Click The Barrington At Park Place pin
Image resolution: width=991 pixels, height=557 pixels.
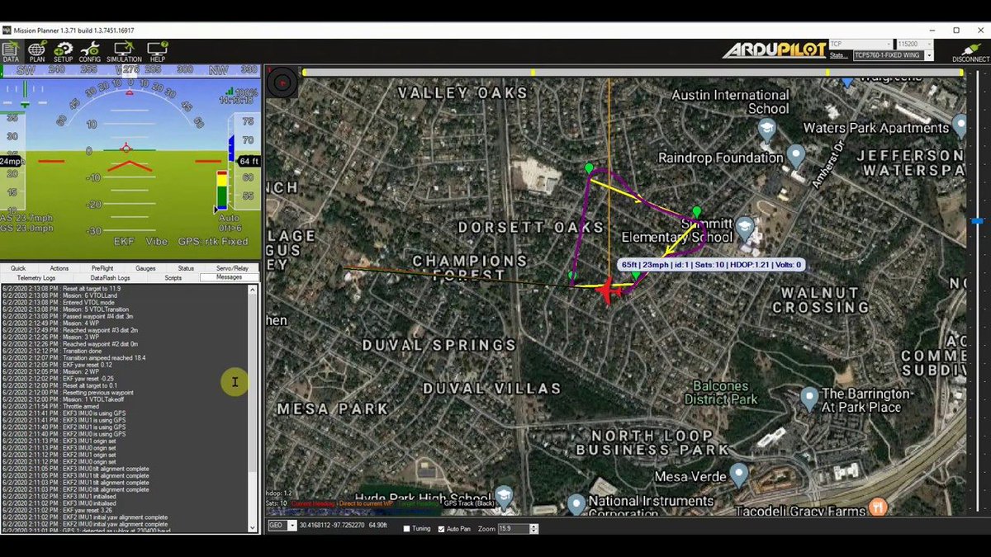(809, 399)
